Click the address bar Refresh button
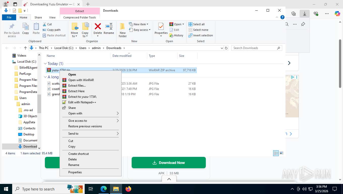The image size is (343, 194). (x=226, y=48)
